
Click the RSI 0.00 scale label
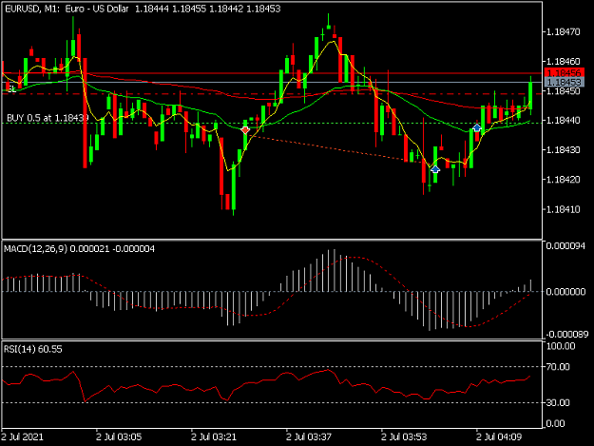(555, 423)
